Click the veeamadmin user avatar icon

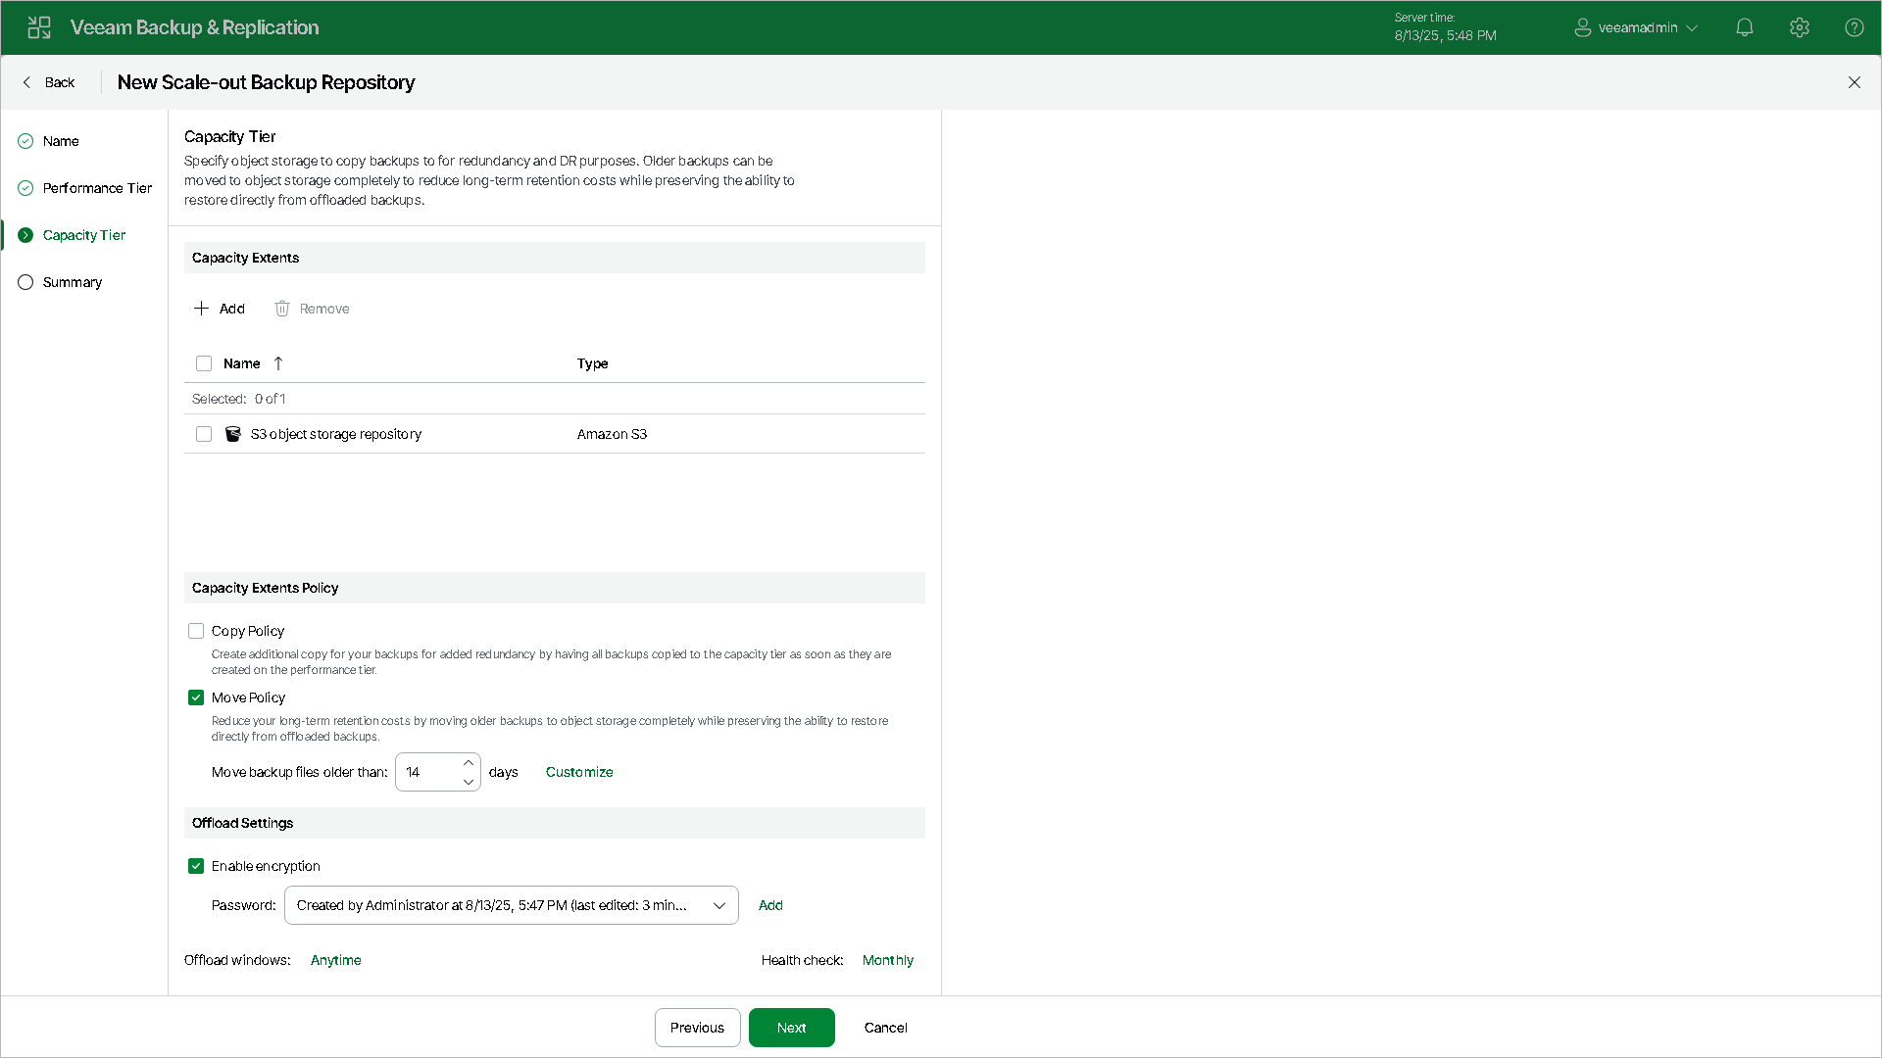(1582, 27)
